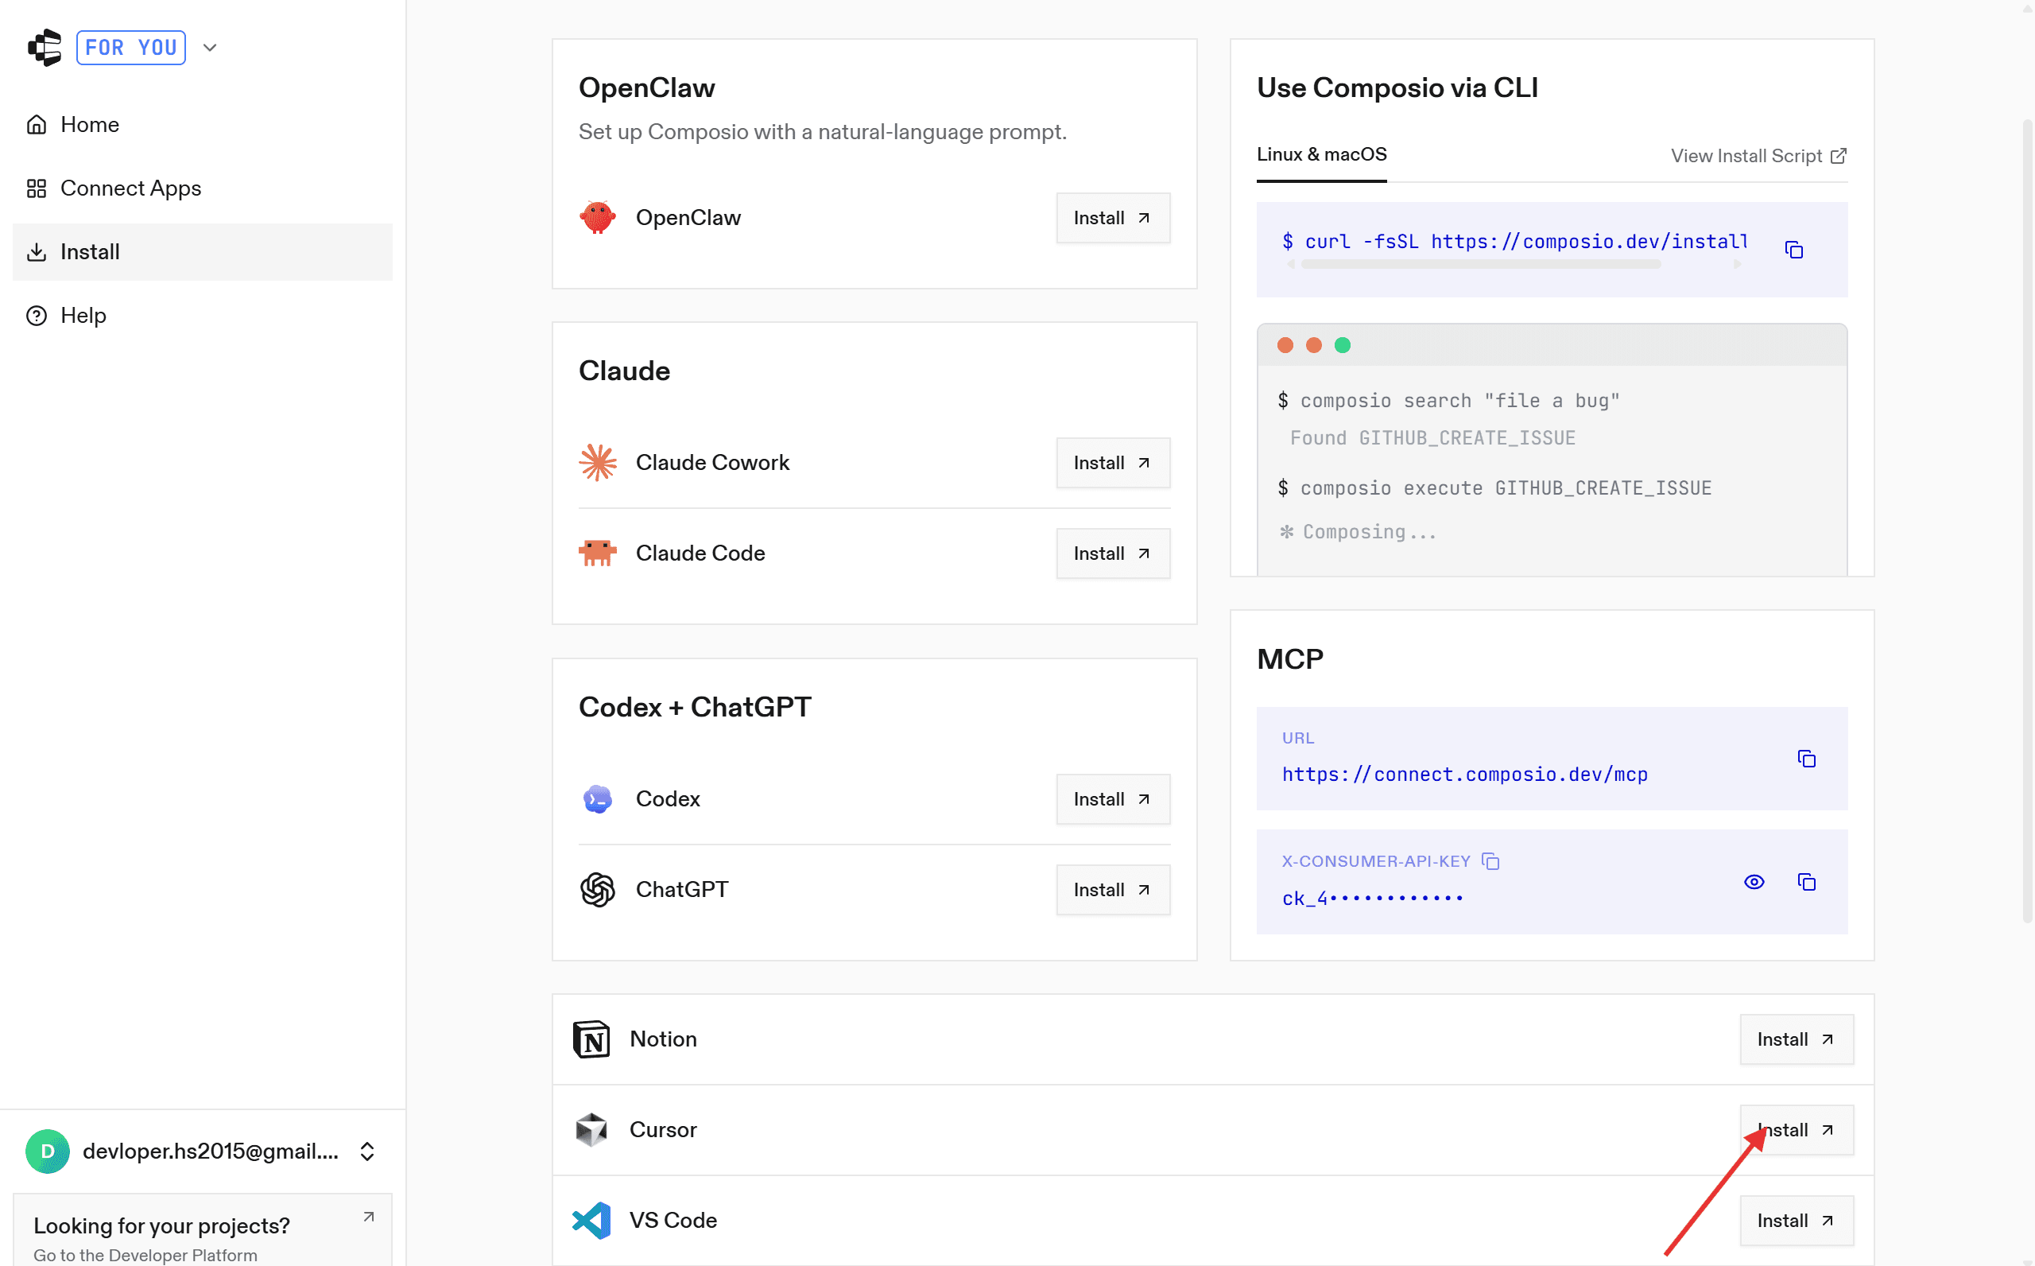Copy the MCP URL value
Screen dimensions: 2035x1266
[1807, 759]
